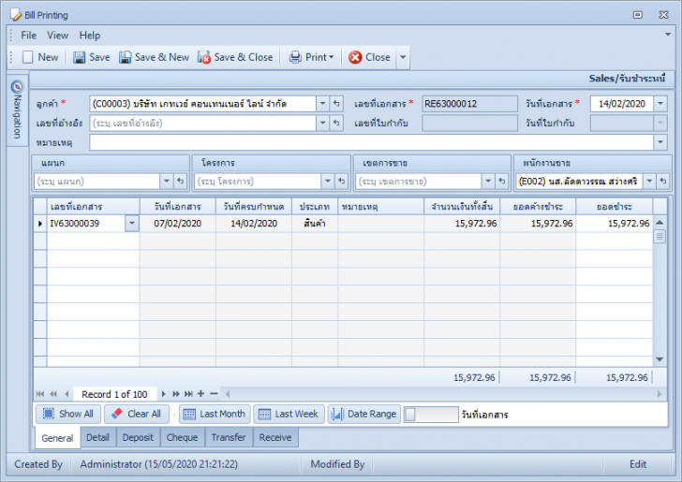
Task: Open the toolbar overflow options arrow
Action: click(x=403, y=57)
